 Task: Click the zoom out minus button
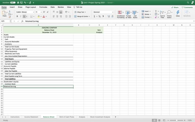pyautogui.click(x=168, y=120)
